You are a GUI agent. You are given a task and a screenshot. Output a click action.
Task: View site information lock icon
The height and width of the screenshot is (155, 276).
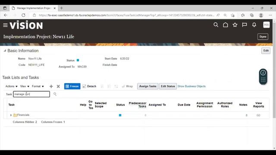pyautogui.click(x=34, y=15)
